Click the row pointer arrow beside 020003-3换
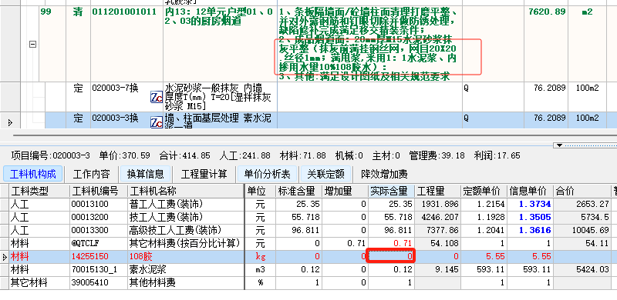 coord(10,123)
